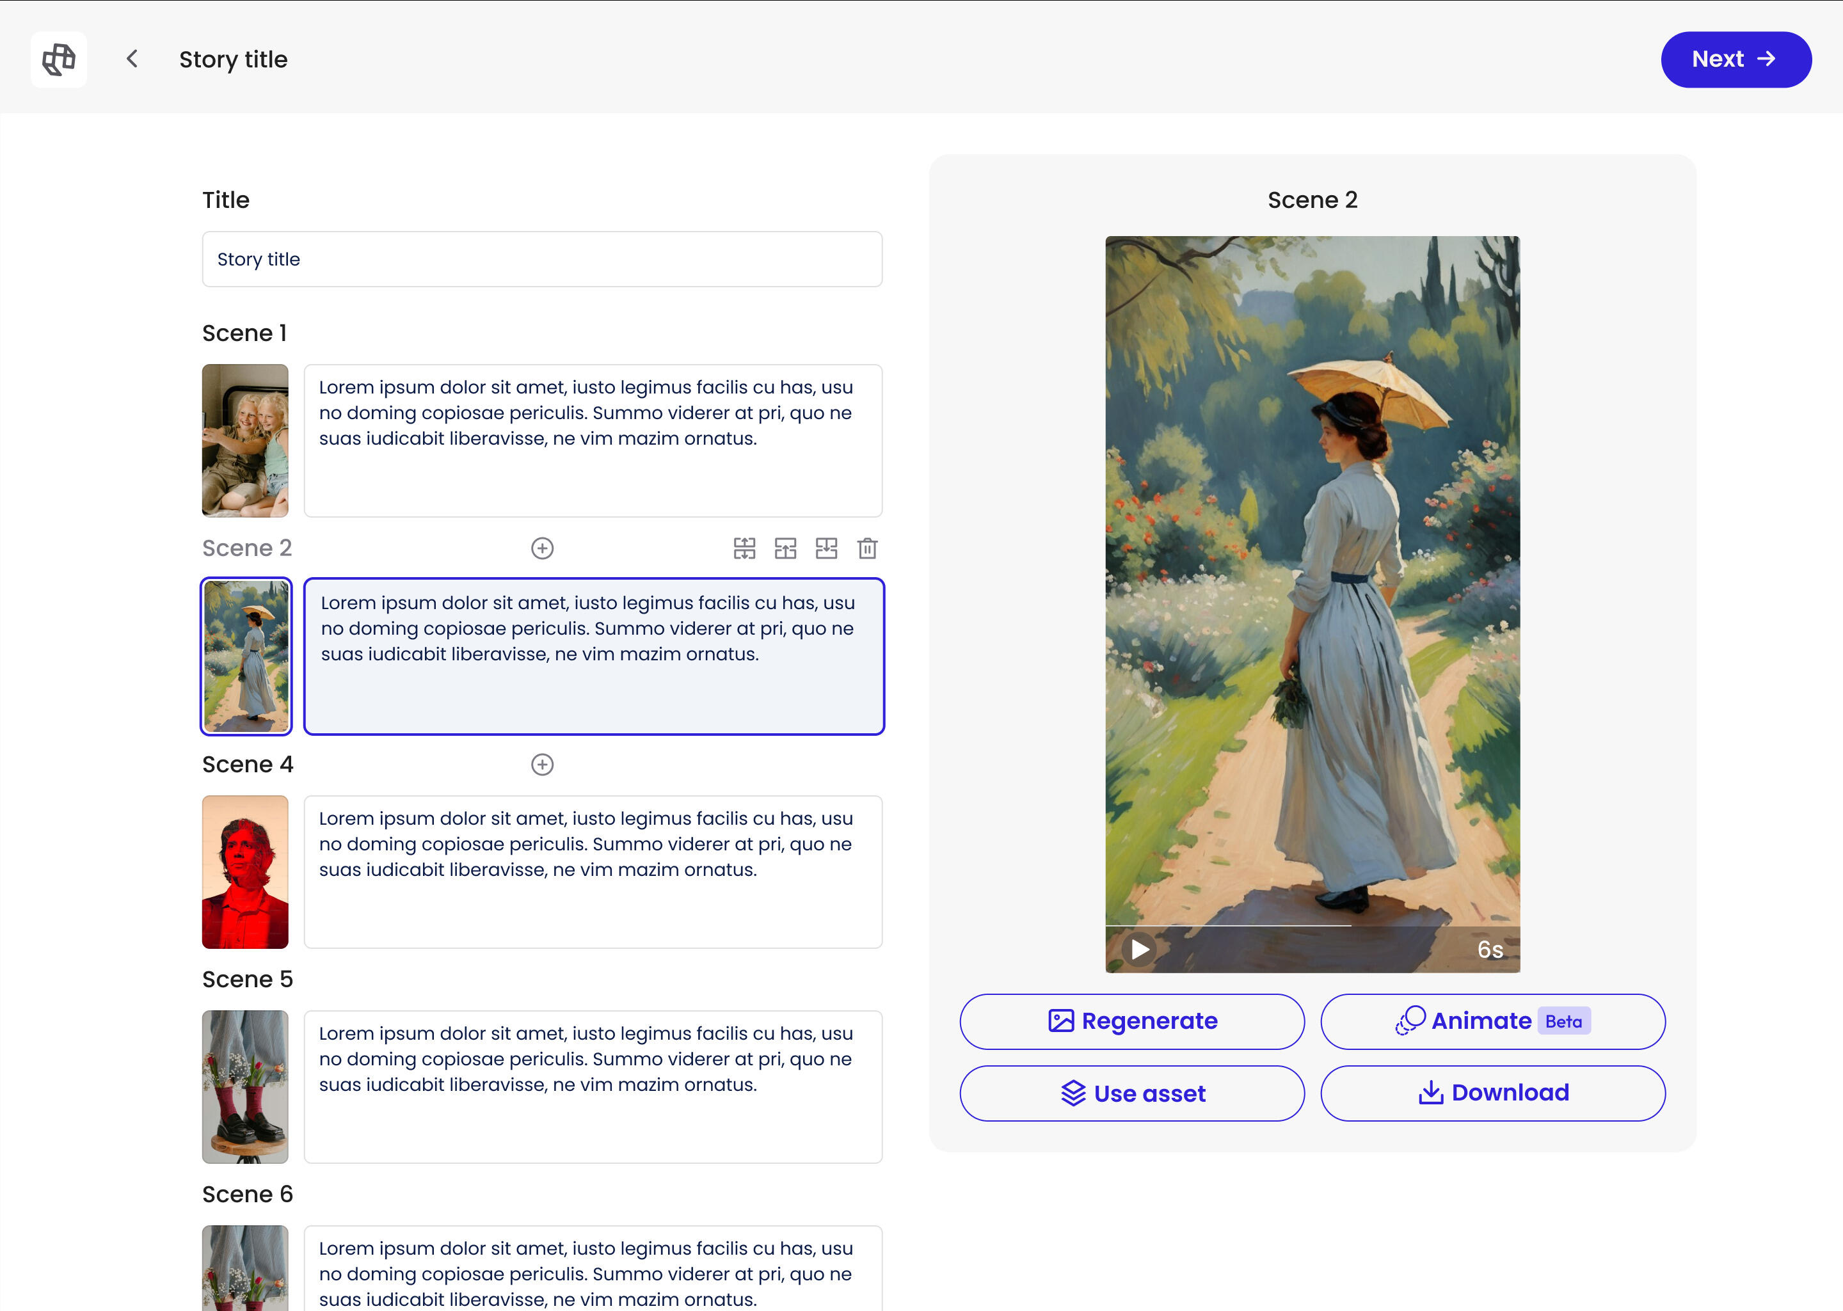
Task: Click the Scene 5 heading
Action: click(248, 979)
